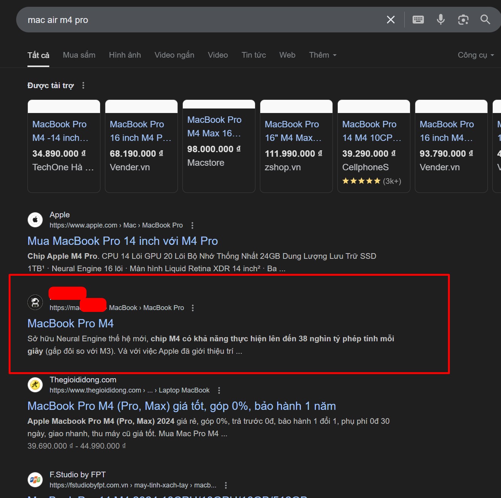Screen dimensions: 501x498
Task: Click the 34.890.000 đ price text
Action: [x=59, y=154]
